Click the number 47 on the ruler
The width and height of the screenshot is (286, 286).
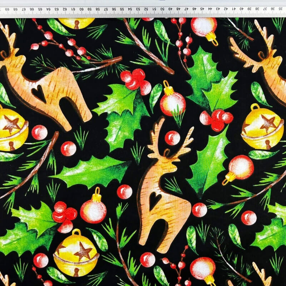186,9
